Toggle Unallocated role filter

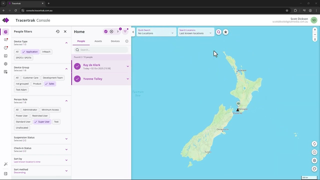pyautogui.click(x=22, y=128)
